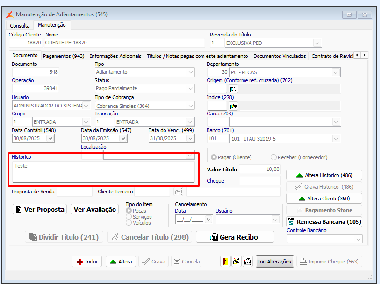380x284 pixels.
Task: Open Tipo de Cobrança dropdown
Action: pos(191,106)
